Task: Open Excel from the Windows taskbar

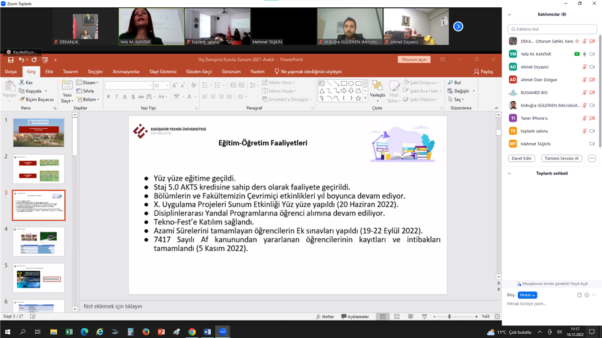Action: [69, 332]
